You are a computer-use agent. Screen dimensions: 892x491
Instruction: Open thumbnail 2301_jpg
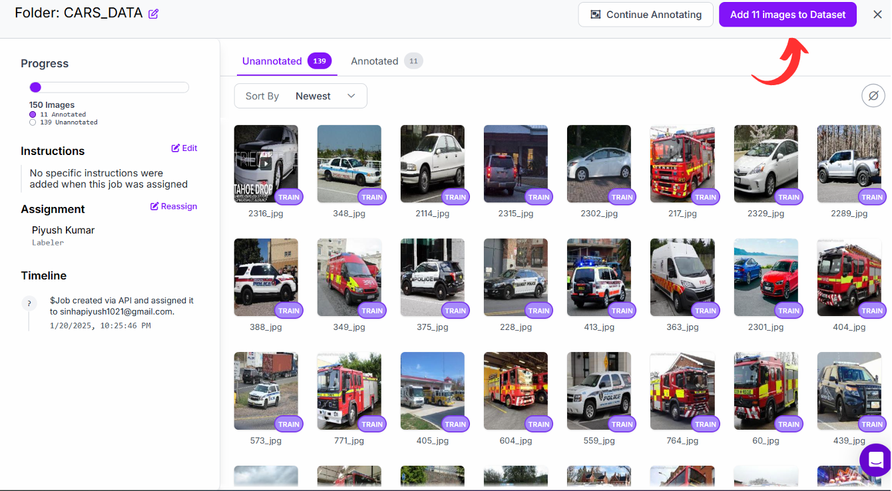tap(766, 277)
